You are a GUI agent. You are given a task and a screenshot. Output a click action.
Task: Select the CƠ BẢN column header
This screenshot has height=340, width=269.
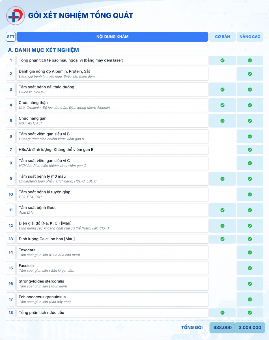pos(222,37)
